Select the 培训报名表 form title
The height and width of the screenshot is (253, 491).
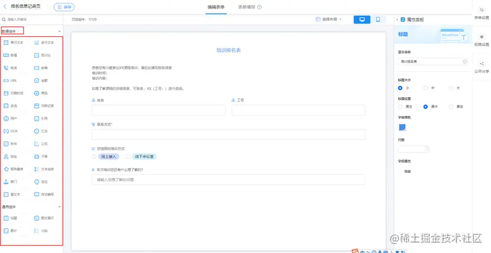tap(229, 51)
